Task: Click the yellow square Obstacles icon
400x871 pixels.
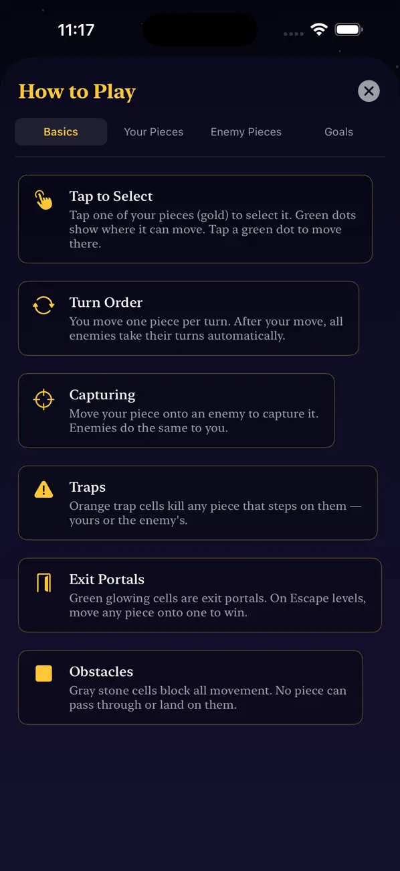Action: [x=43, y=673]
